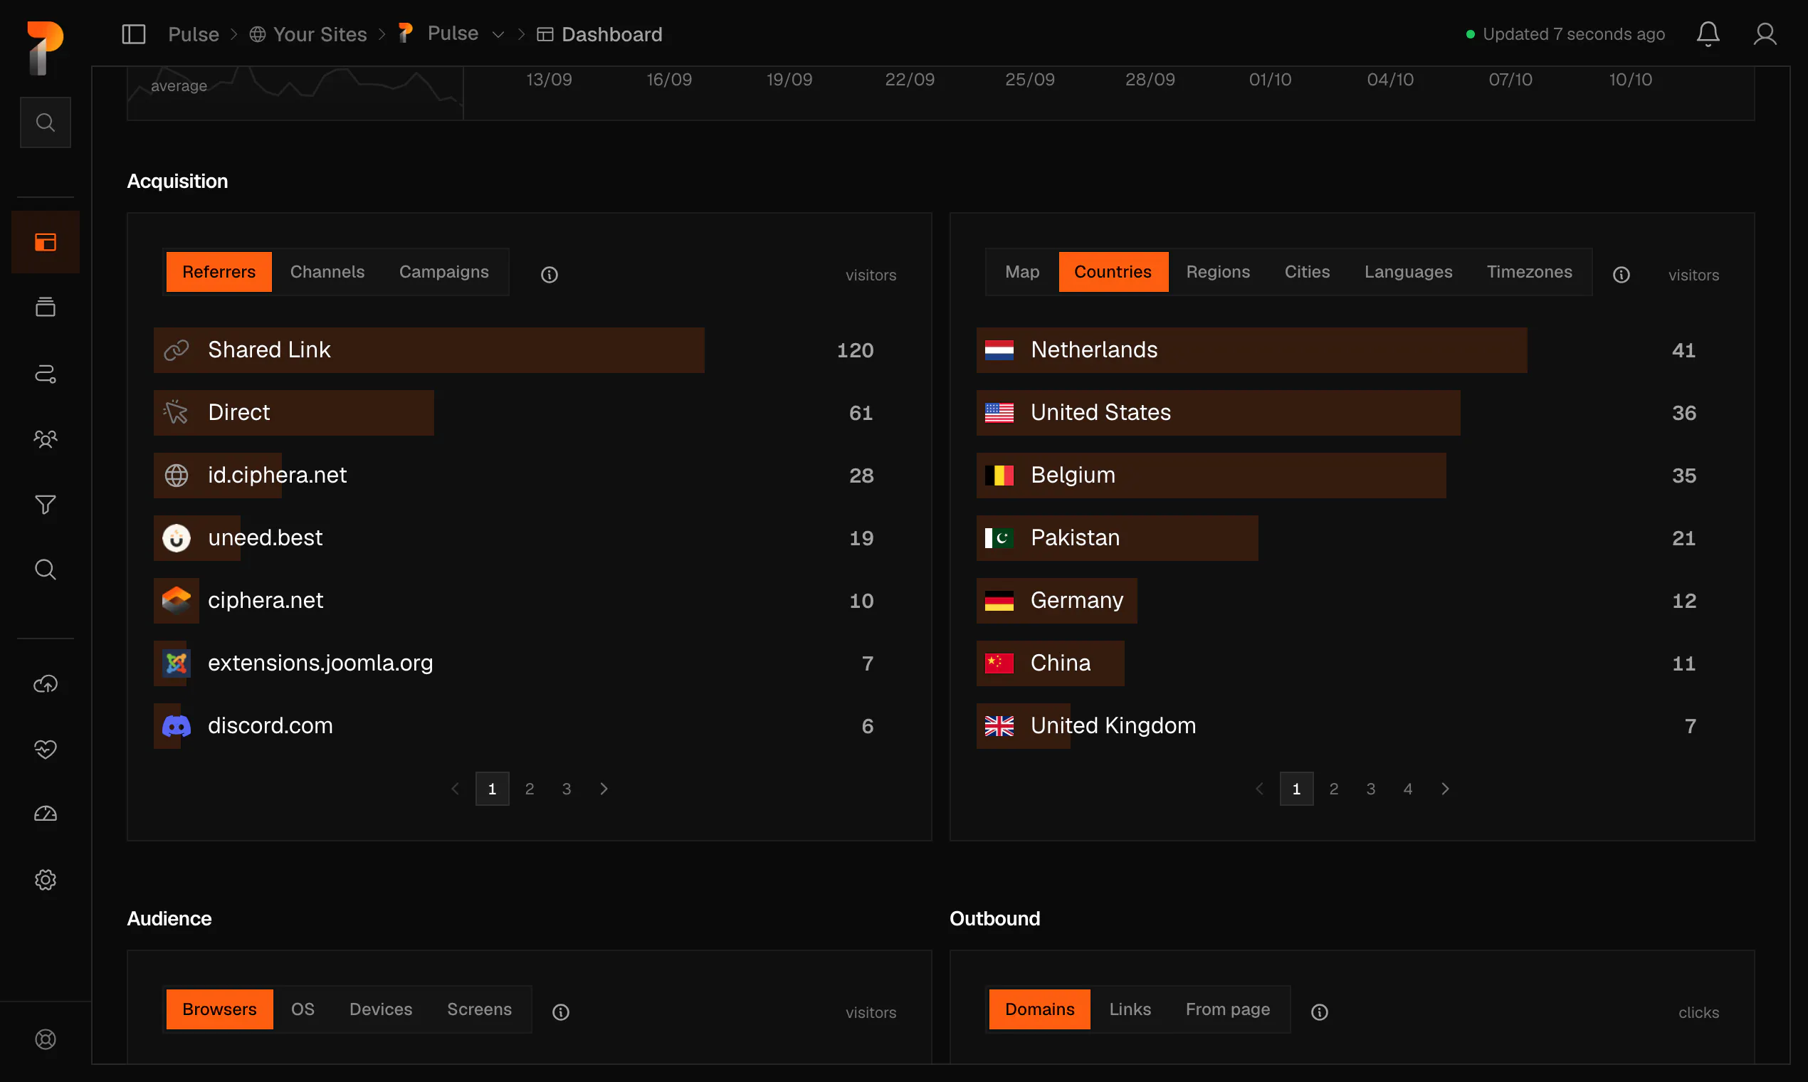Open the notifications bell
The image size is (1808, 1082).
(x=1708, y=34)
